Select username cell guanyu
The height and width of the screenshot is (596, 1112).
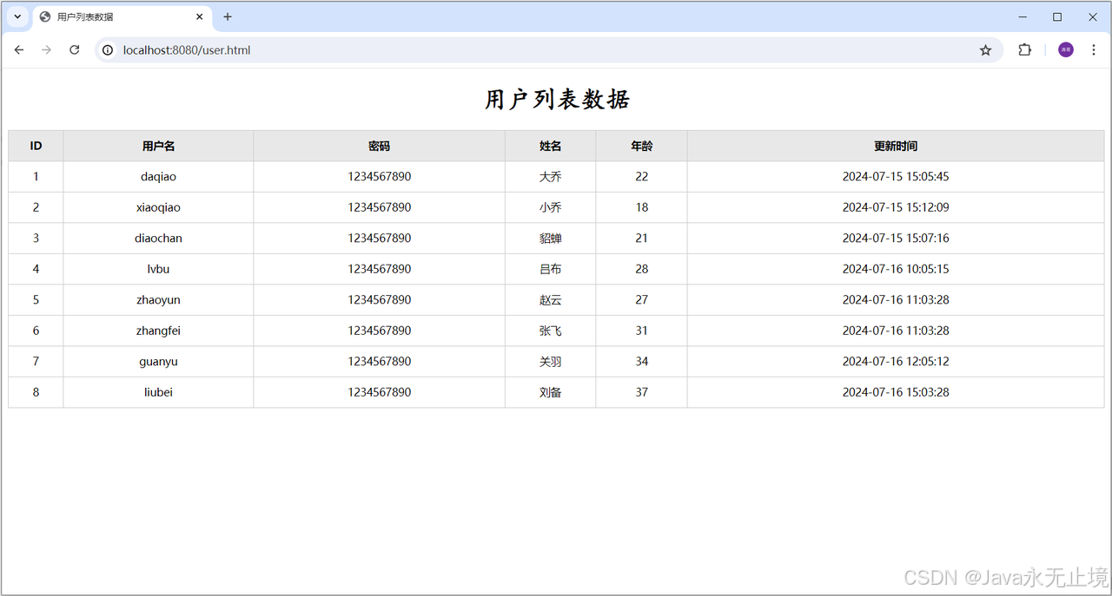(158, 362)
